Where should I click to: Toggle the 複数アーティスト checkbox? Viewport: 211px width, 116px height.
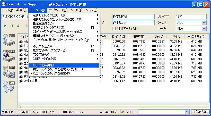114,28
